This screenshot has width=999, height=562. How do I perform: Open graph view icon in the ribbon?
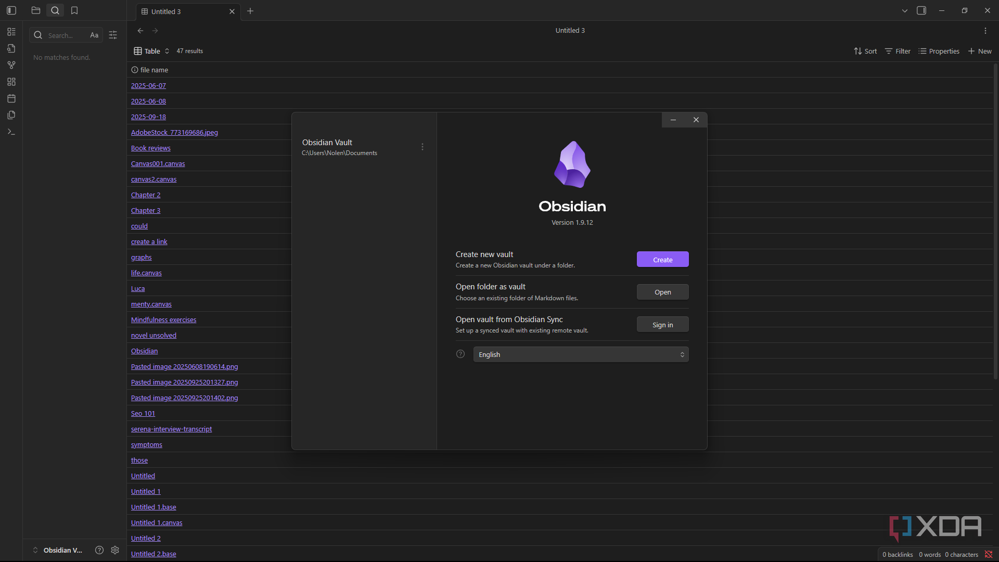[11, 65]
